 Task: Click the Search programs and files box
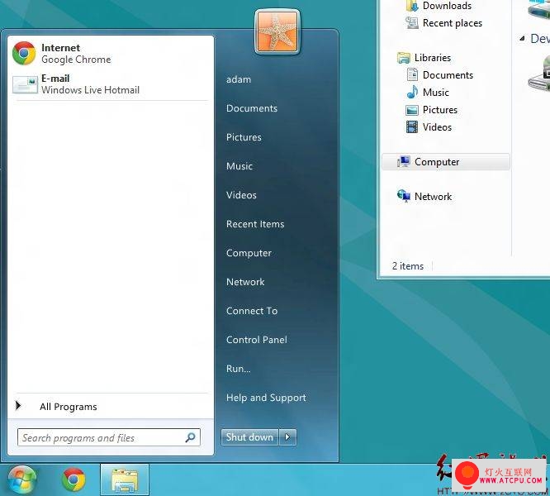[109, 437]
